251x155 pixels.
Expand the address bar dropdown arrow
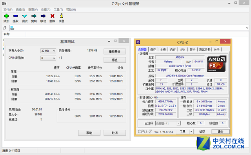tap(247, 28)
